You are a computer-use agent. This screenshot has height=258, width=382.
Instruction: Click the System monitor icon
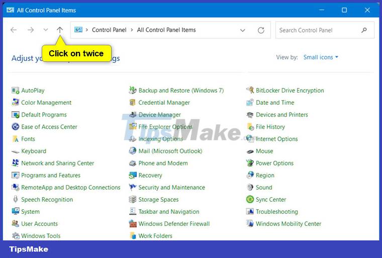click(x=16, y=211)
